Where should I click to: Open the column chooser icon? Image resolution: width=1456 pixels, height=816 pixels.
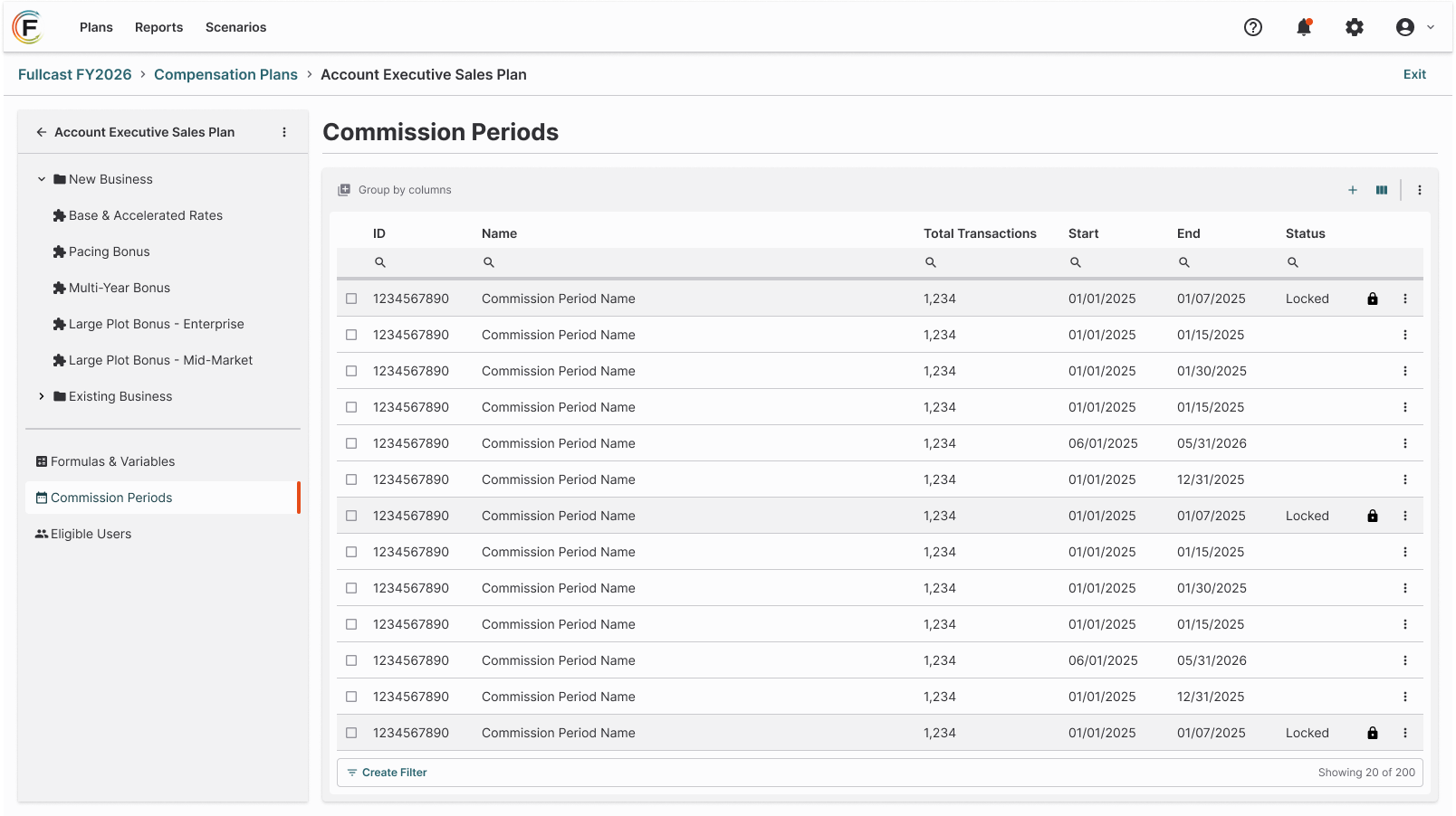pos(1382,190)
